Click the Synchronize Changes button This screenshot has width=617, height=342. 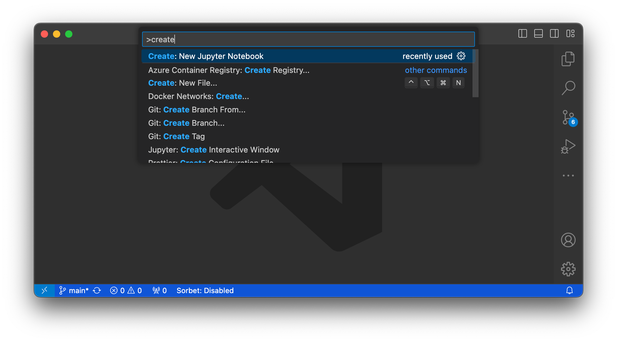coord(97,291)
